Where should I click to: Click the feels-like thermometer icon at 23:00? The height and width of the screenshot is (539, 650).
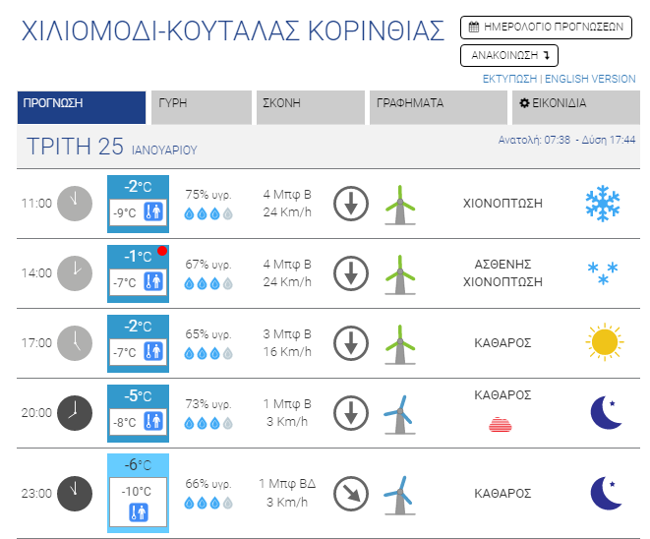(x=138, y=512)
